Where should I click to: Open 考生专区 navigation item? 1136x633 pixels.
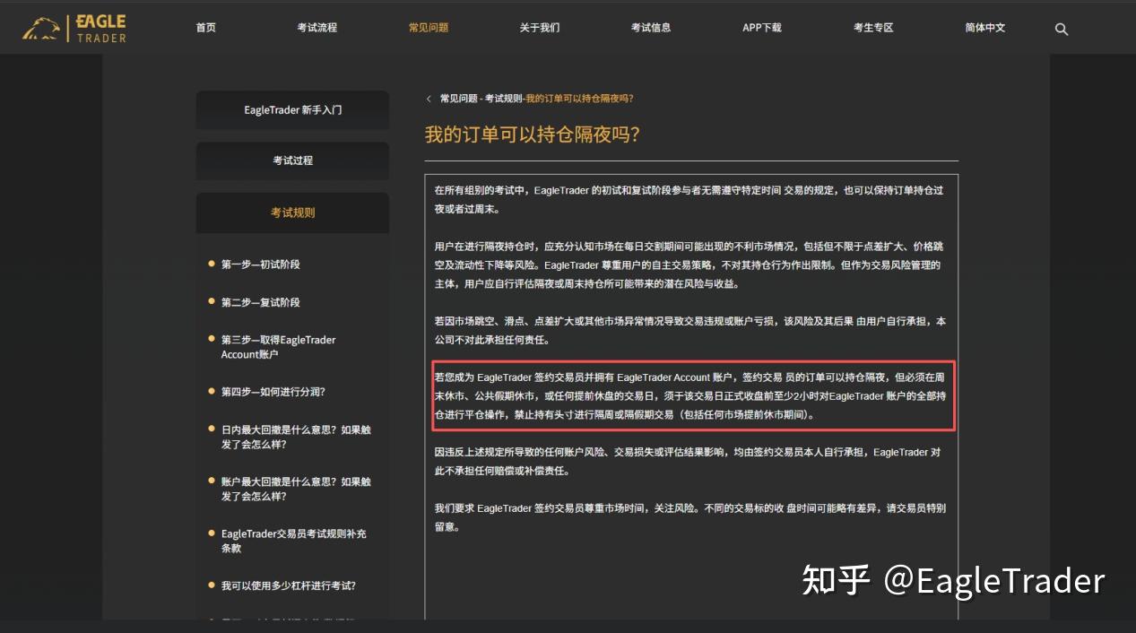(x=873, y=28)
